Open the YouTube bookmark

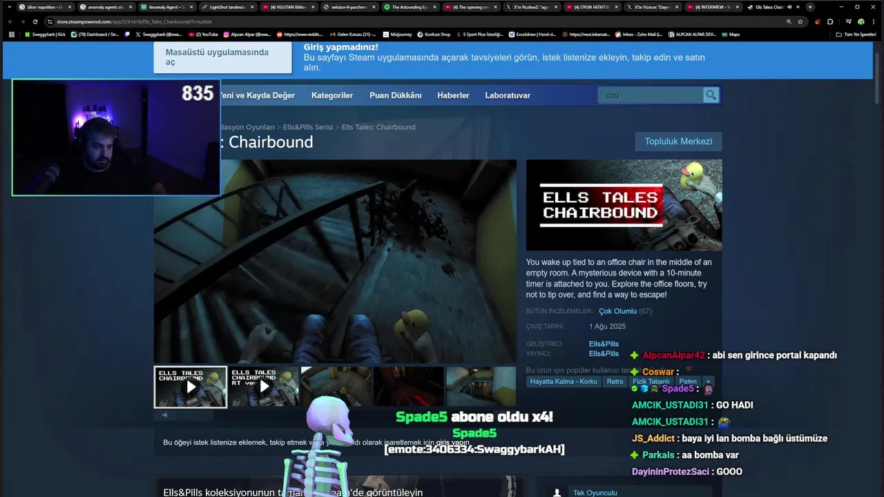click(203, 34)
